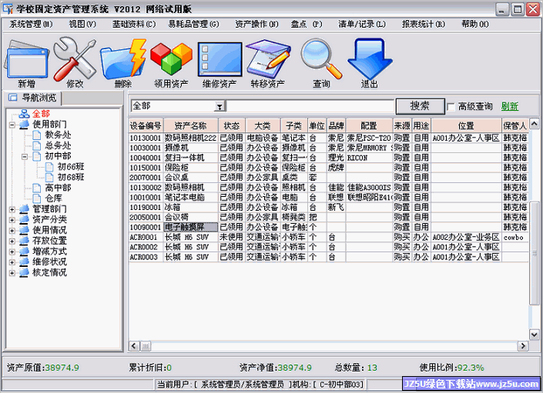This screenshot has width=543, height=393.
Task: Click the vertical scrollbar down arrow
Action: pos(535,335)
